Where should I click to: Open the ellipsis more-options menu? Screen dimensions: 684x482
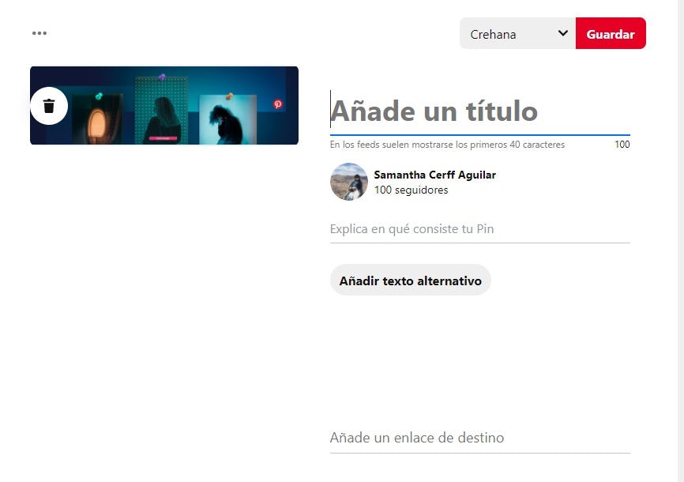coord(38,33)
